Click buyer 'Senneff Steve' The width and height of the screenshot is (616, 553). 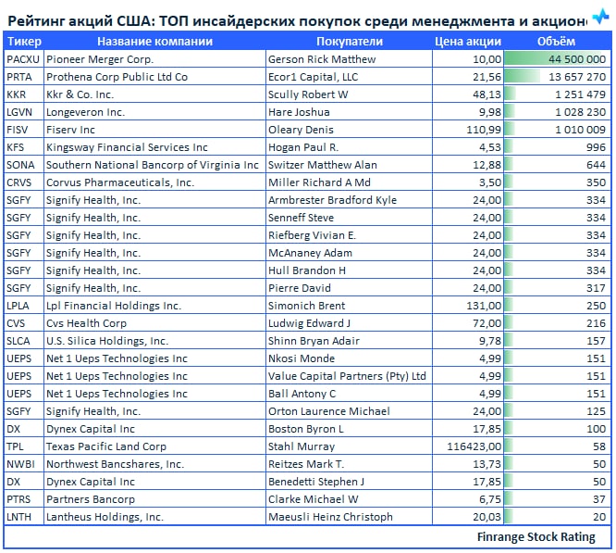point(301,218)
